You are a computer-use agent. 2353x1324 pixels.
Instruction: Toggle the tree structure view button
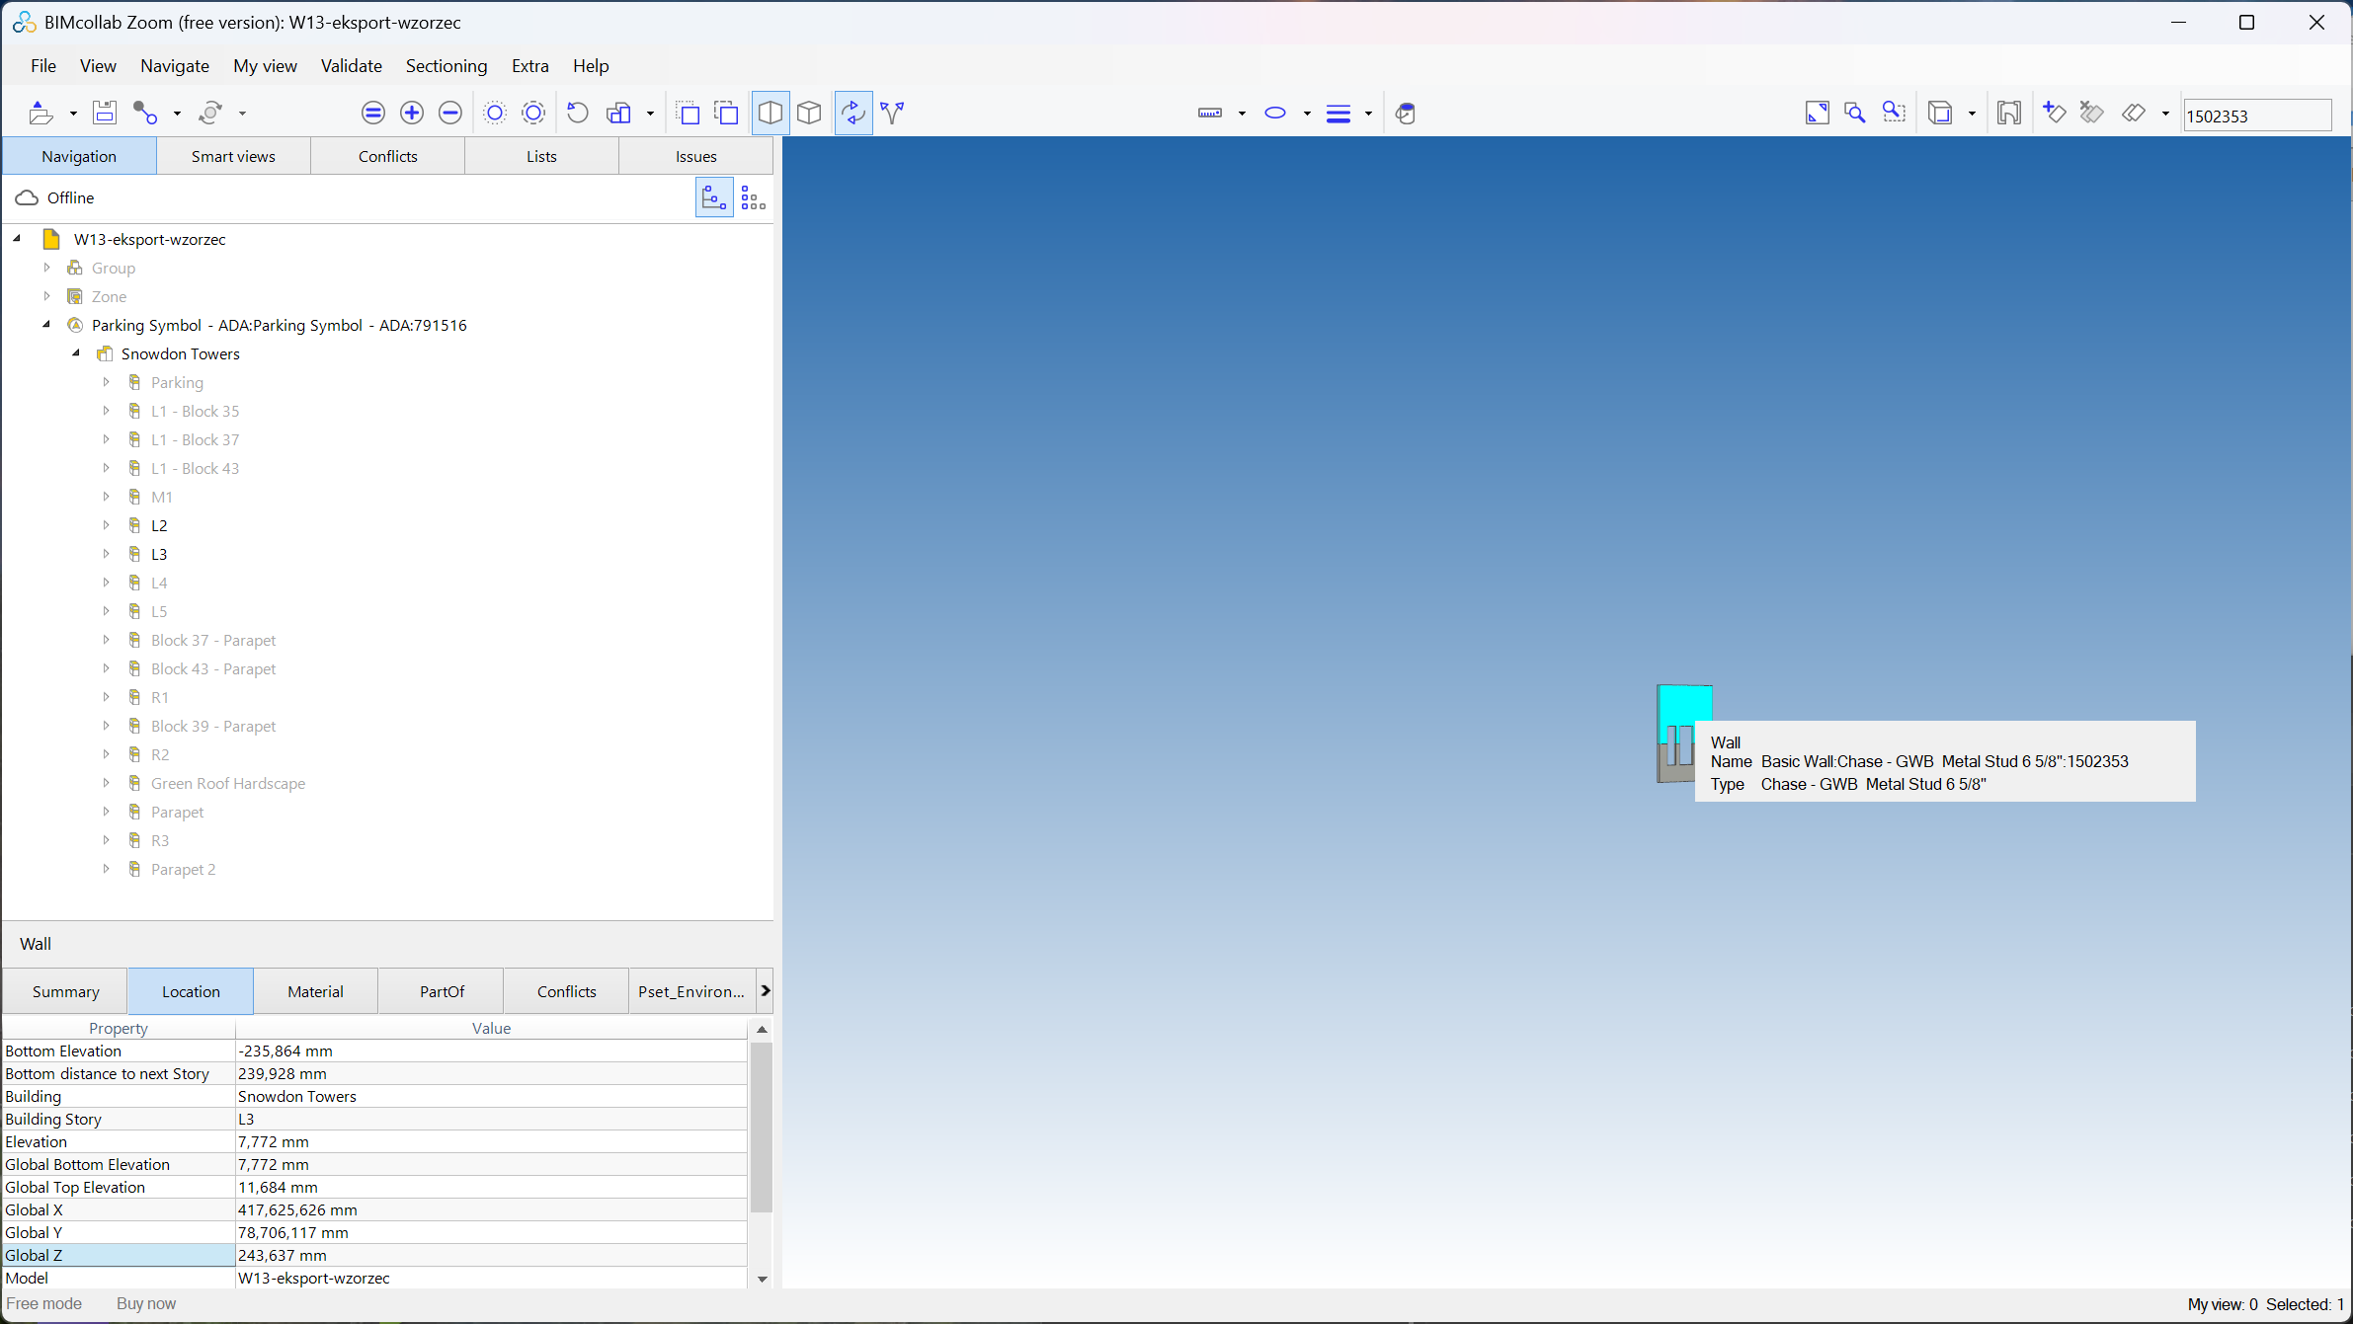click(714, 198)
